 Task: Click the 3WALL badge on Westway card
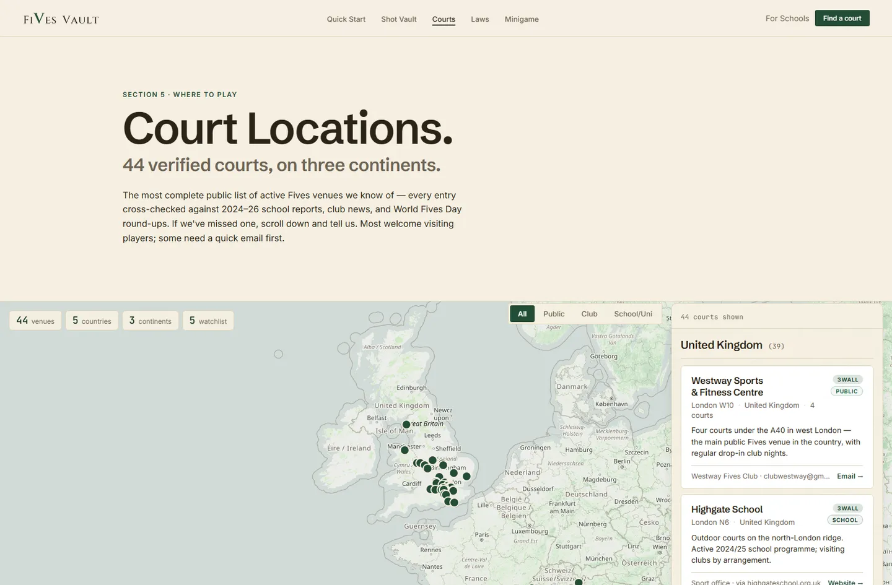pyautogui.click(x=848, y=379)
